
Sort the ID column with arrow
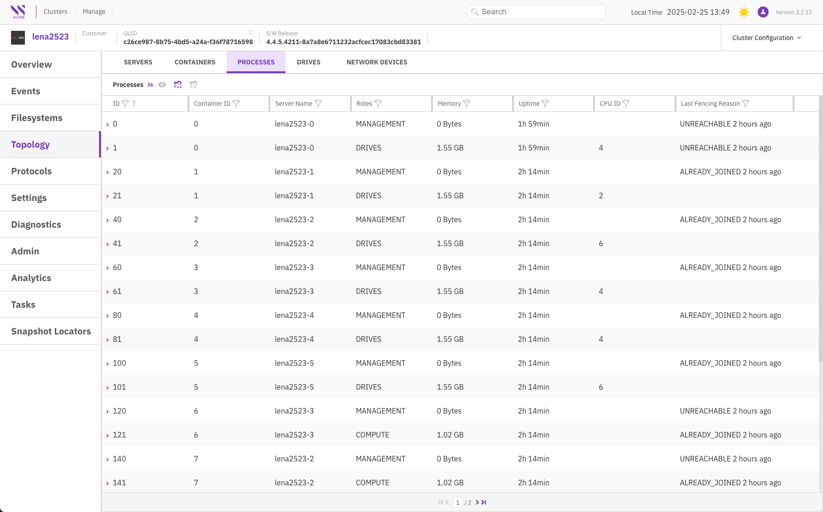pyautogui.click(x=134, y=104)
